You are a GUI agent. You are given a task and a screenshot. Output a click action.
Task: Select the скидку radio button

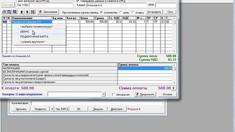click(133, 12)
